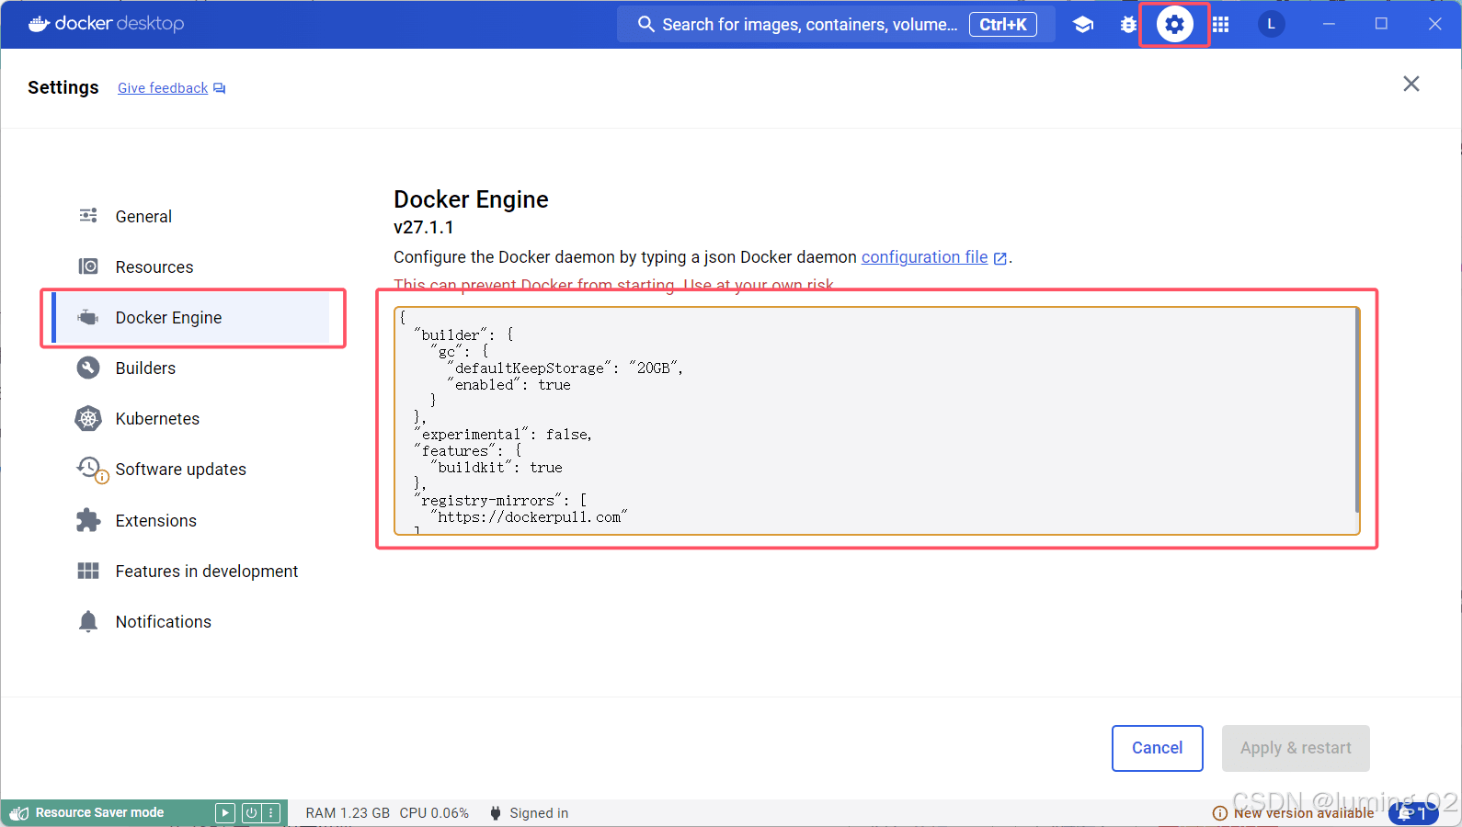Select Docker Engine settings section
The image size is (1462, 827).
pos(191,318)
